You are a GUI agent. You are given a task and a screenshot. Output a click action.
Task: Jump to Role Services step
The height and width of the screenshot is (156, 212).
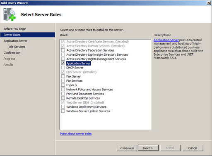coord(17,47)
